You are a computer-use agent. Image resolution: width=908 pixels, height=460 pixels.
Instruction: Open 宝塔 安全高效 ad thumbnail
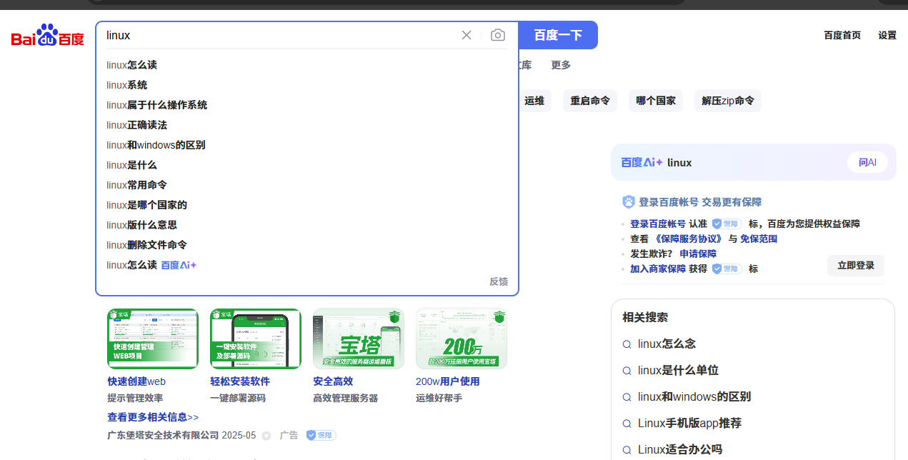pyautogui.click(x=359, y=339)
